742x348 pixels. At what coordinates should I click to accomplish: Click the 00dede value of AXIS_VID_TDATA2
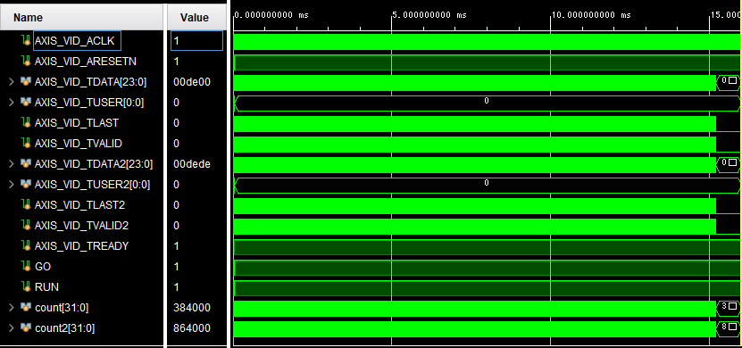[x=192, y=163]
